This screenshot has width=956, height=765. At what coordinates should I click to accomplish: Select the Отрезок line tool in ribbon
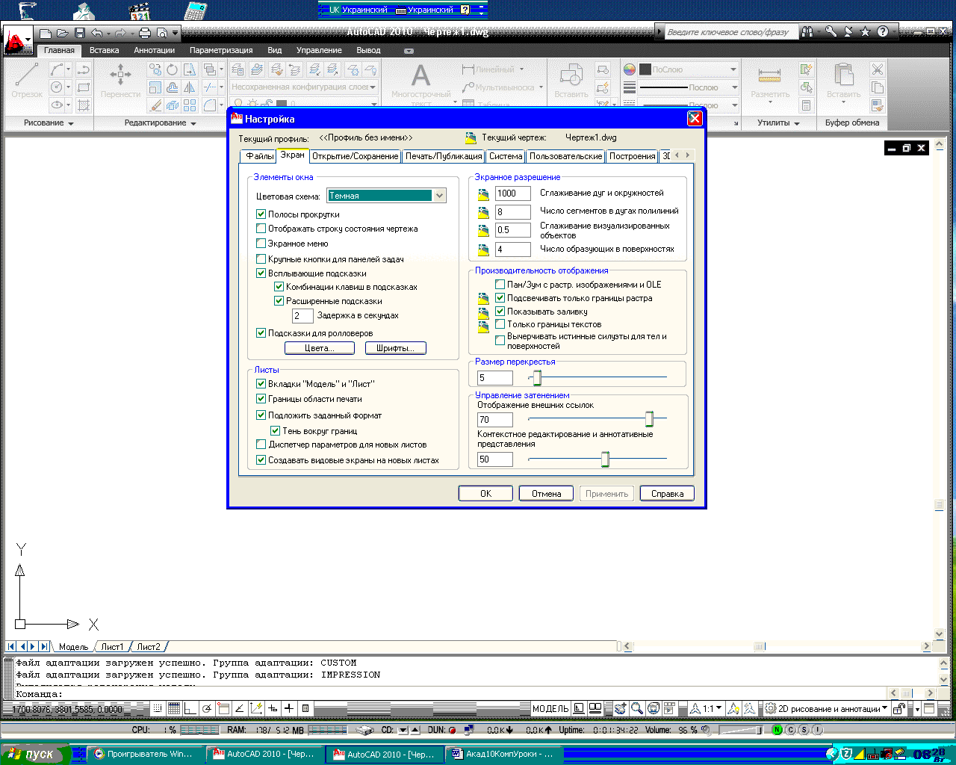[27, 79]
